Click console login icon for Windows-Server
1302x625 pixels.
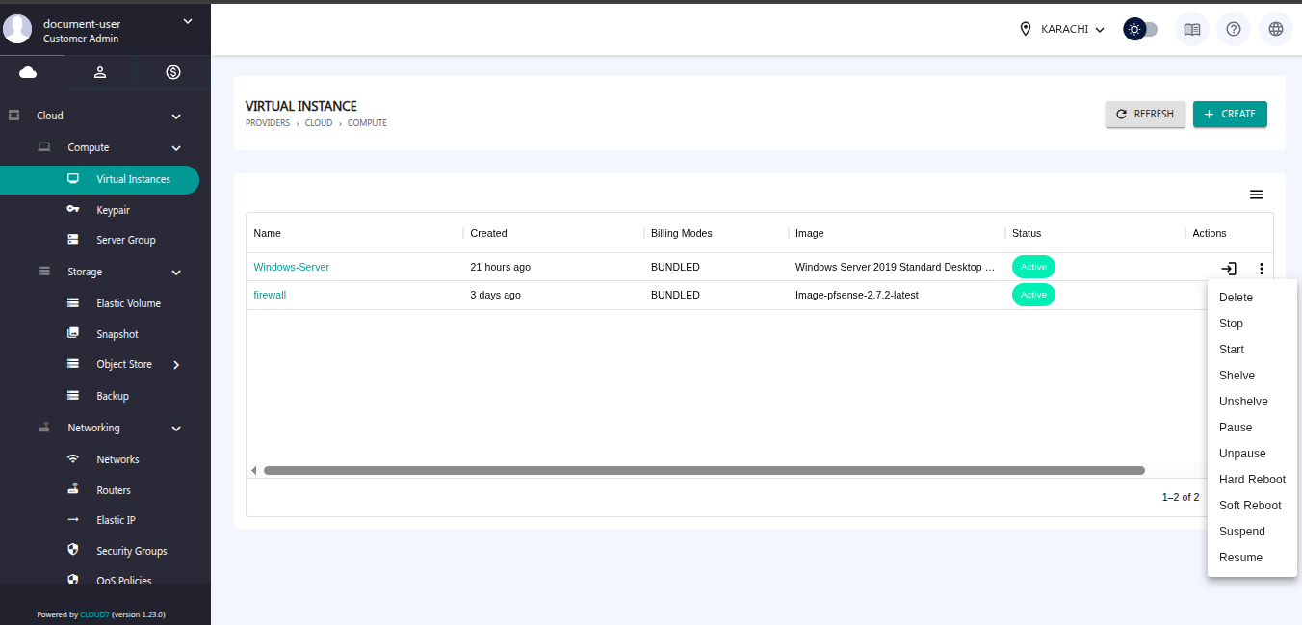tap(1229, 268)
